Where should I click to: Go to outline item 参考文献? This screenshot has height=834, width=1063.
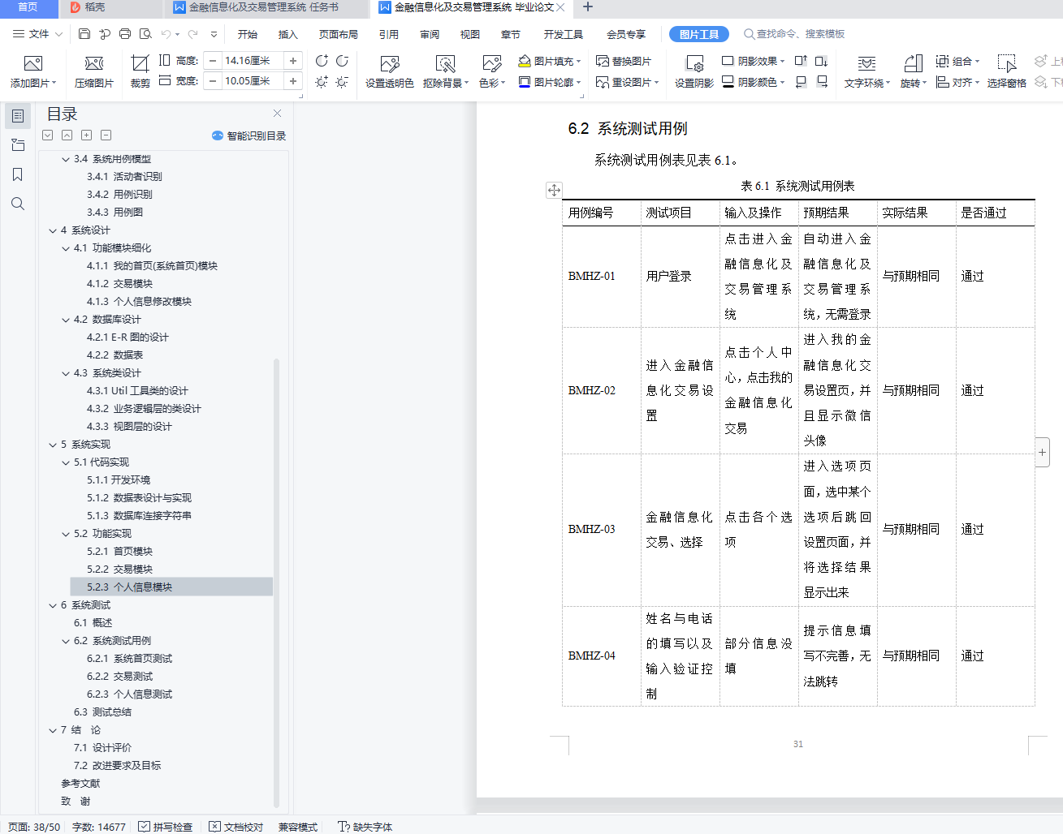click(x=80, y=784)
